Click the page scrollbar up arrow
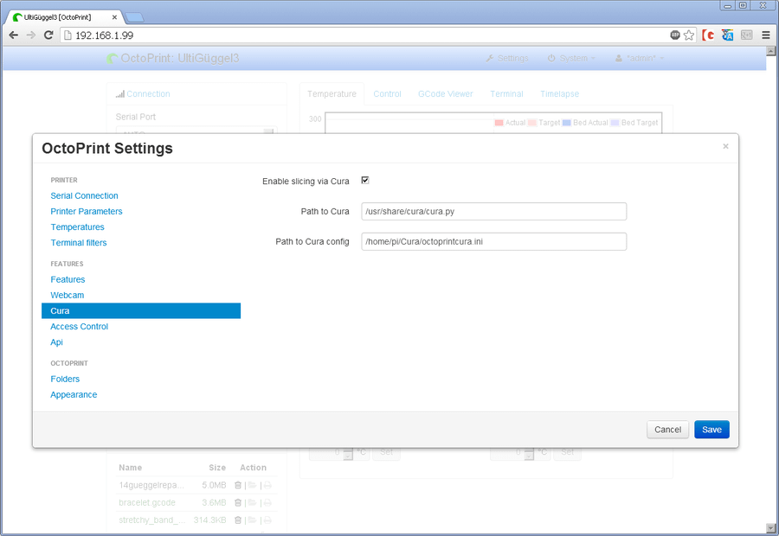The height and width of the screenshot is (536, 779). 770,51
